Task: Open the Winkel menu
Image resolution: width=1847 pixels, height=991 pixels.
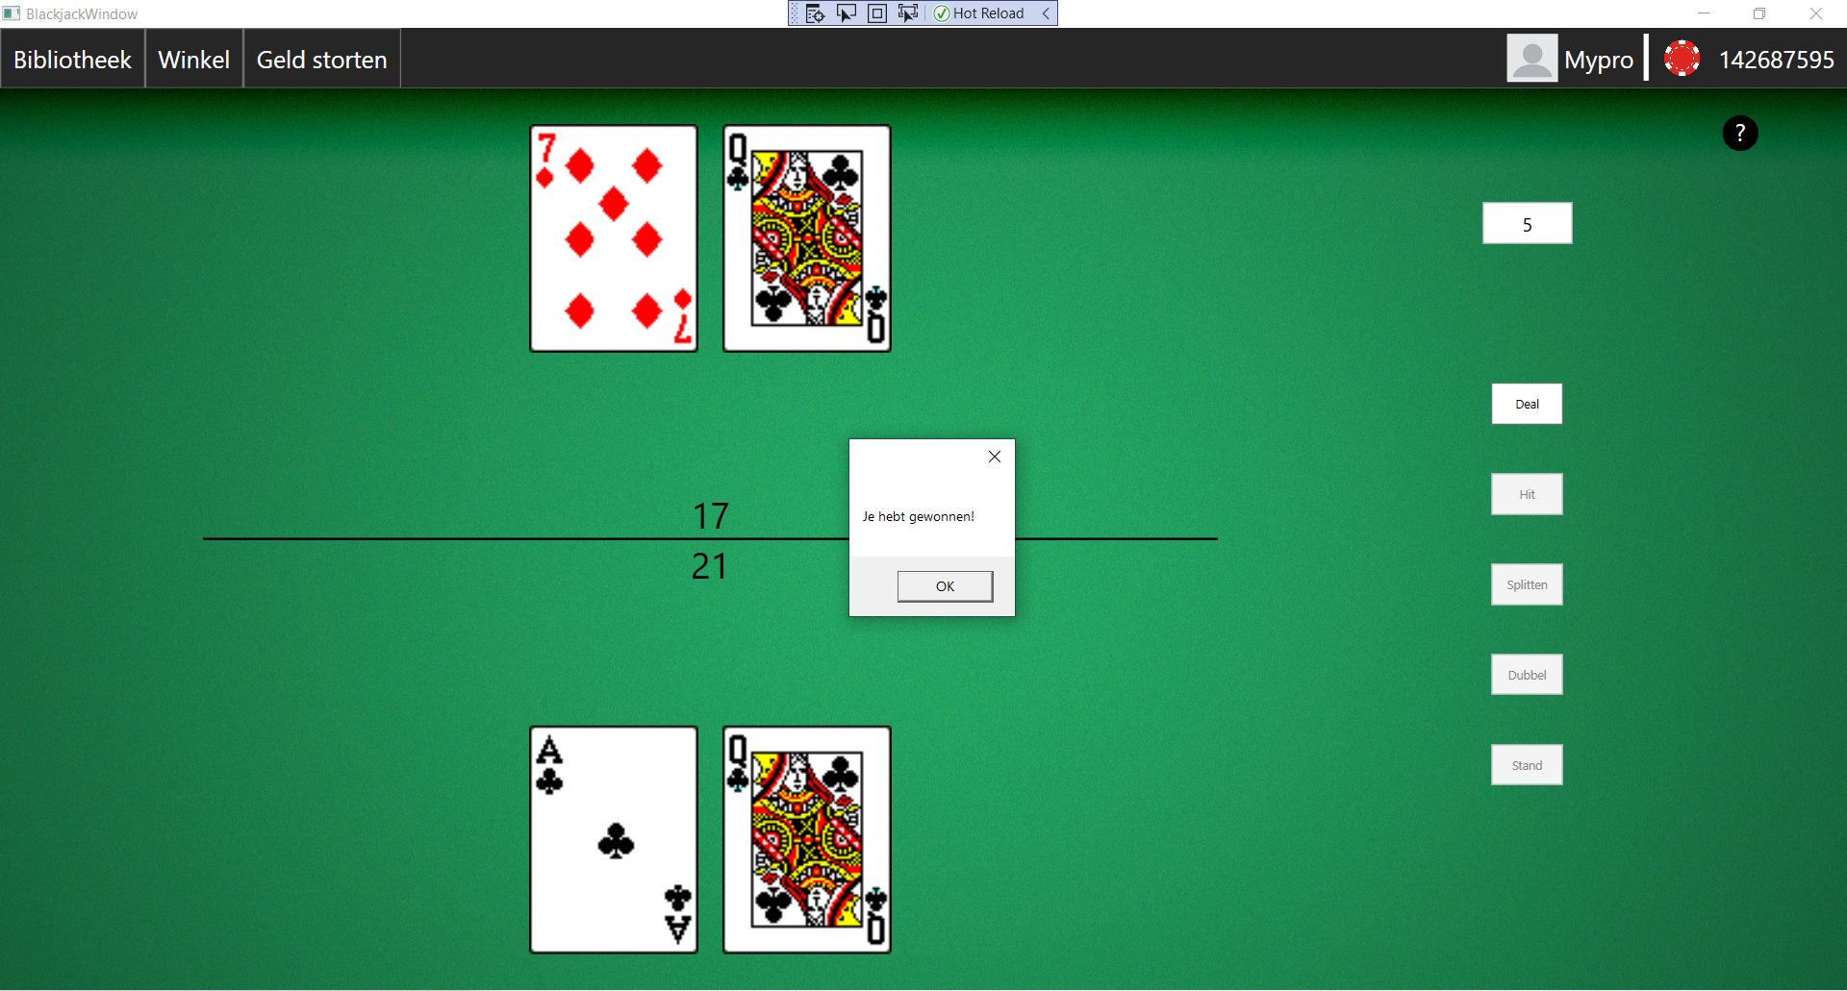Action: [193, 58]
